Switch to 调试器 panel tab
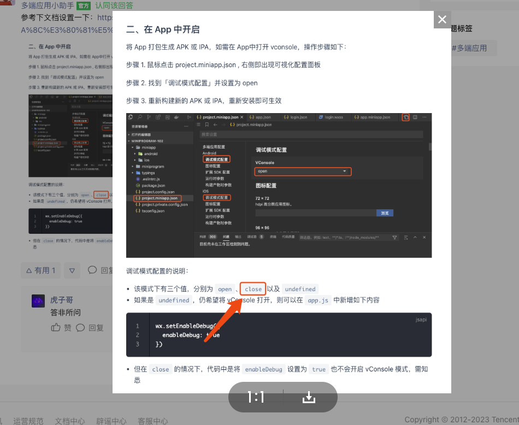The height and width of the screenshot is (425, 519). coord(255,237)
